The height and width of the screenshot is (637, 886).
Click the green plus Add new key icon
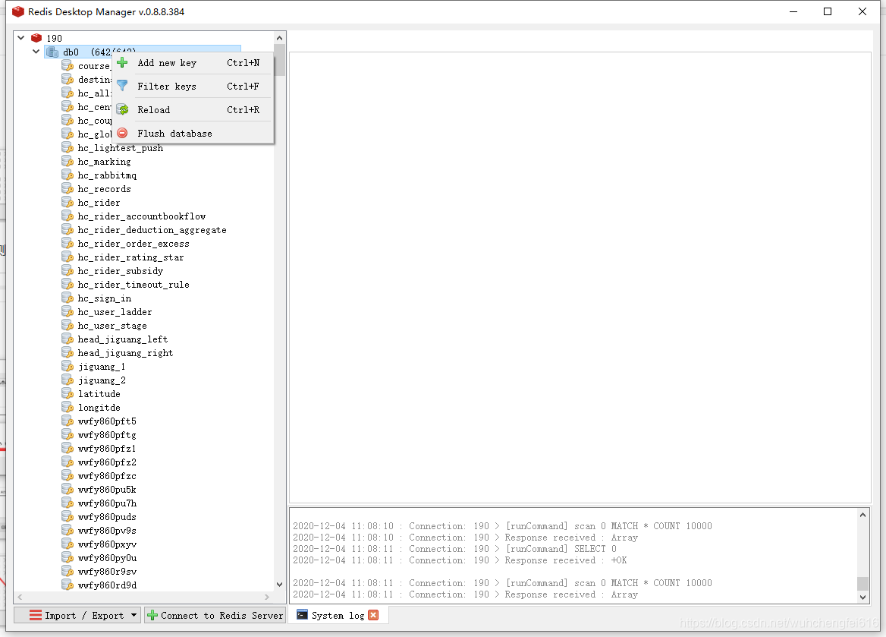coord(122,63)
